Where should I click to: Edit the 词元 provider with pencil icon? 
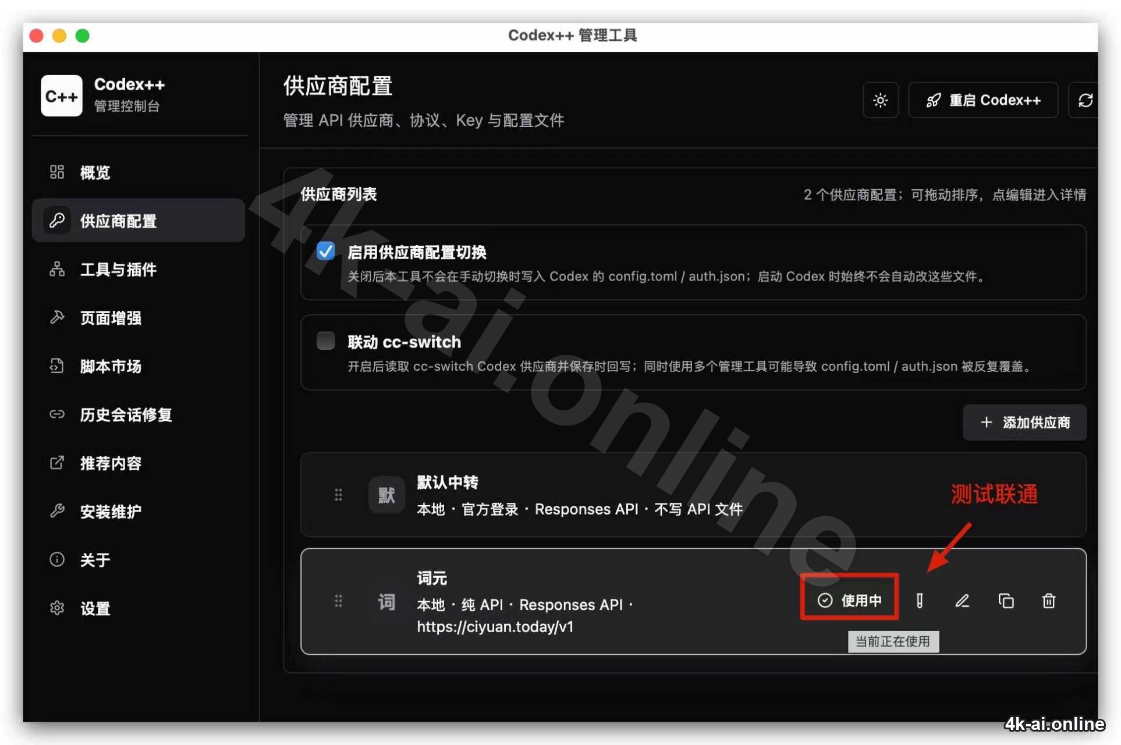click(x=962, y=601)
